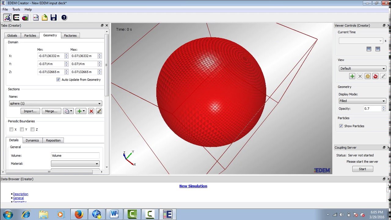Enable periodic boundary Y
Image resolution: width=391 pixels, height=220 pixels.
[x=22, y=129]
